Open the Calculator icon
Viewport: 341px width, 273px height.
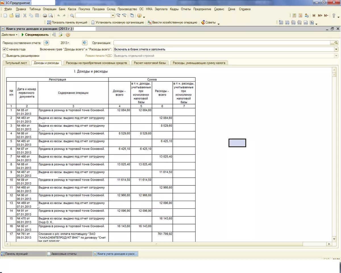point(294,15)
